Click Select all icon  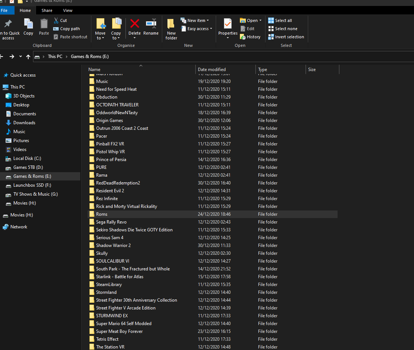tap(271, 20)
